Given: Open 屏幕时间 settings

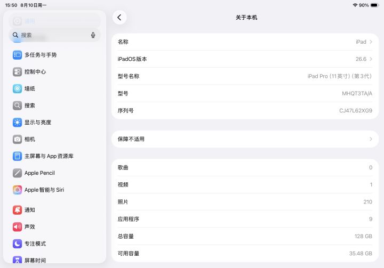Looking at the screenshot, I should click(x=54, y=259).
